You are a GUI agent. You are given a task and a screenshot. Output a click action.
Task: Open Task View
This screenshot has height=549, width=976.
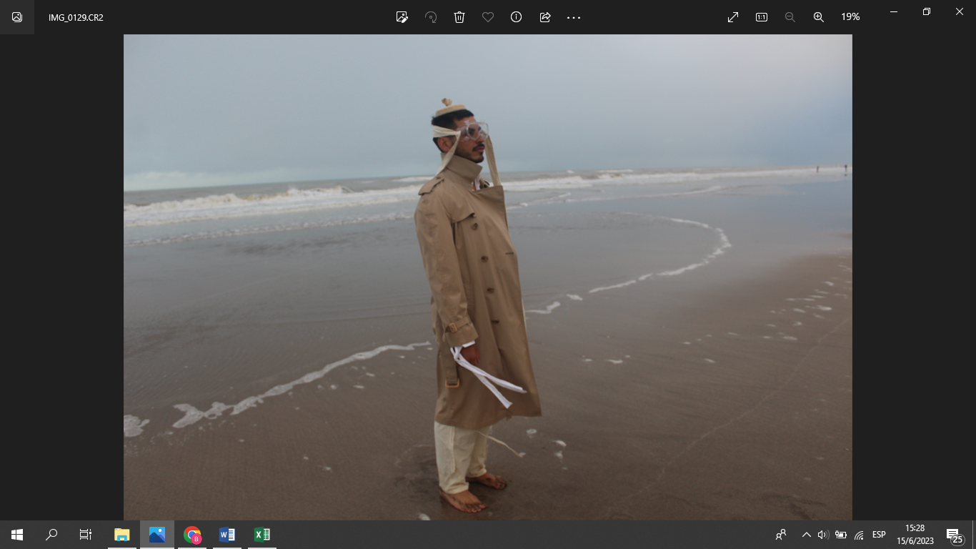tap(86, 535)
